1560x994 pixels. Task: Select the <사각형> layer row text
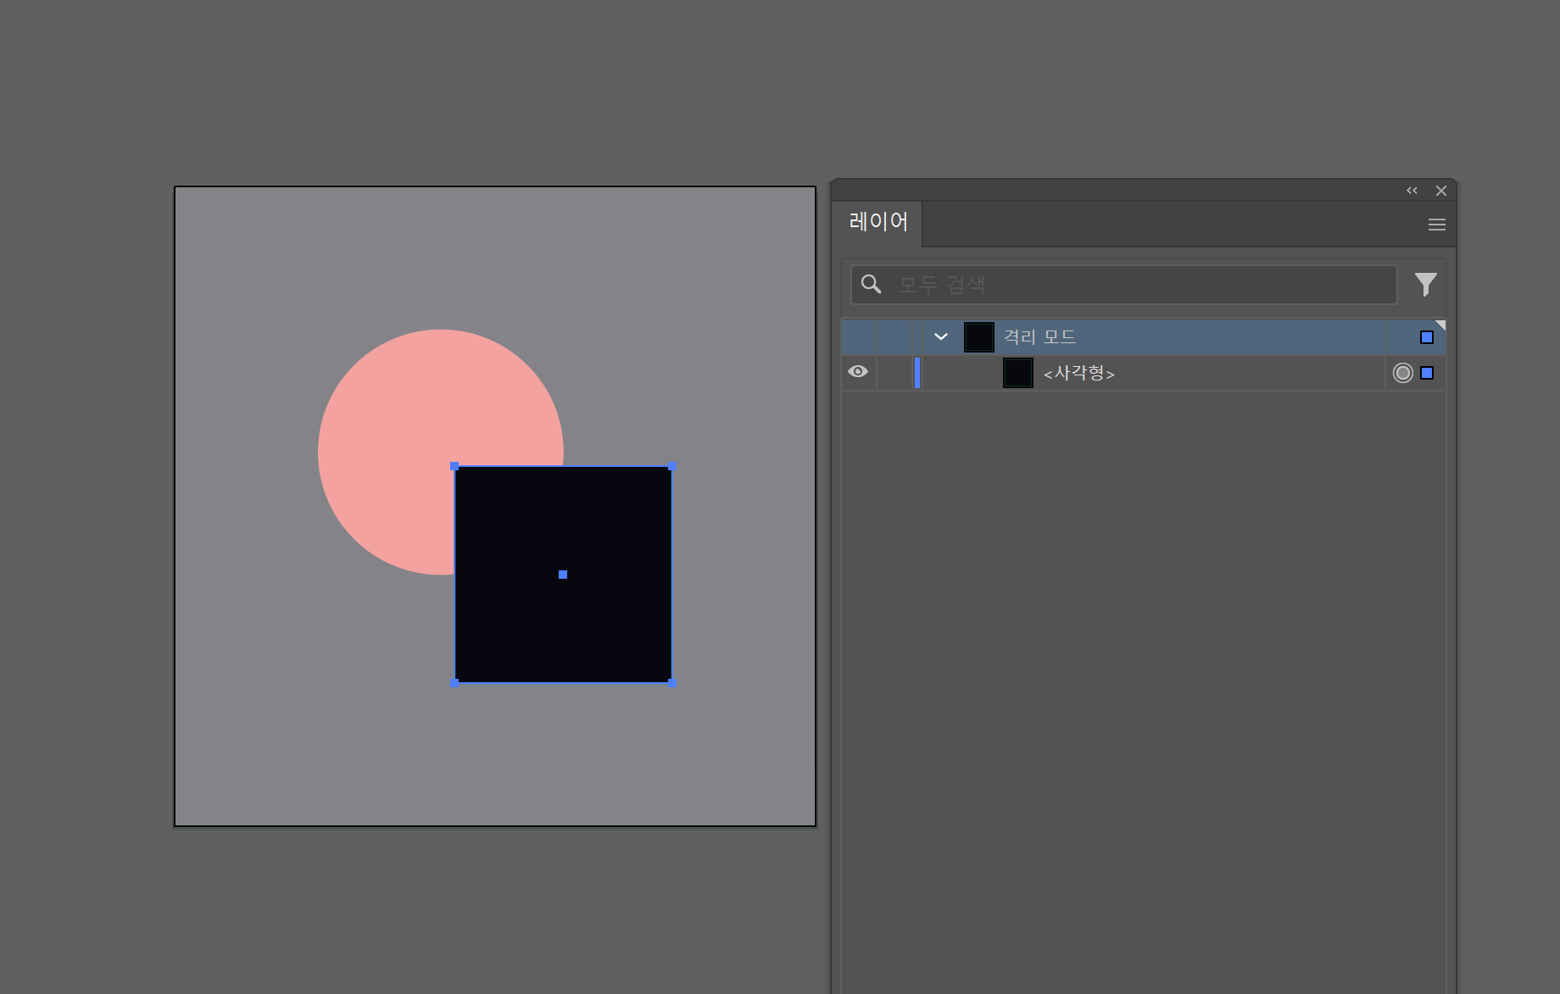(1078, 373)
